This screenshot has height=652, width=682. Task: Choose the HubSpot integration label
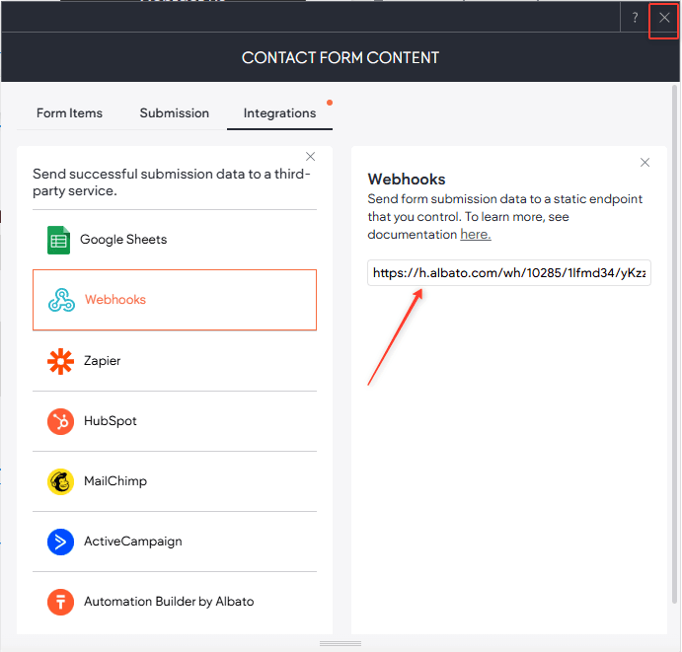tap(110, 421)
